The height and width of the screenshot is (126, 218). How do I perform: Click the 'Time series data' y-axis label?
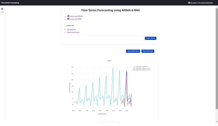tap(70, 88)
